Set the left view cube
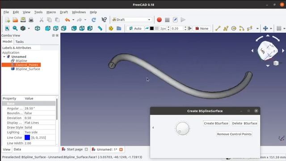The image size is (286, 161). click(x=90, y=28)
